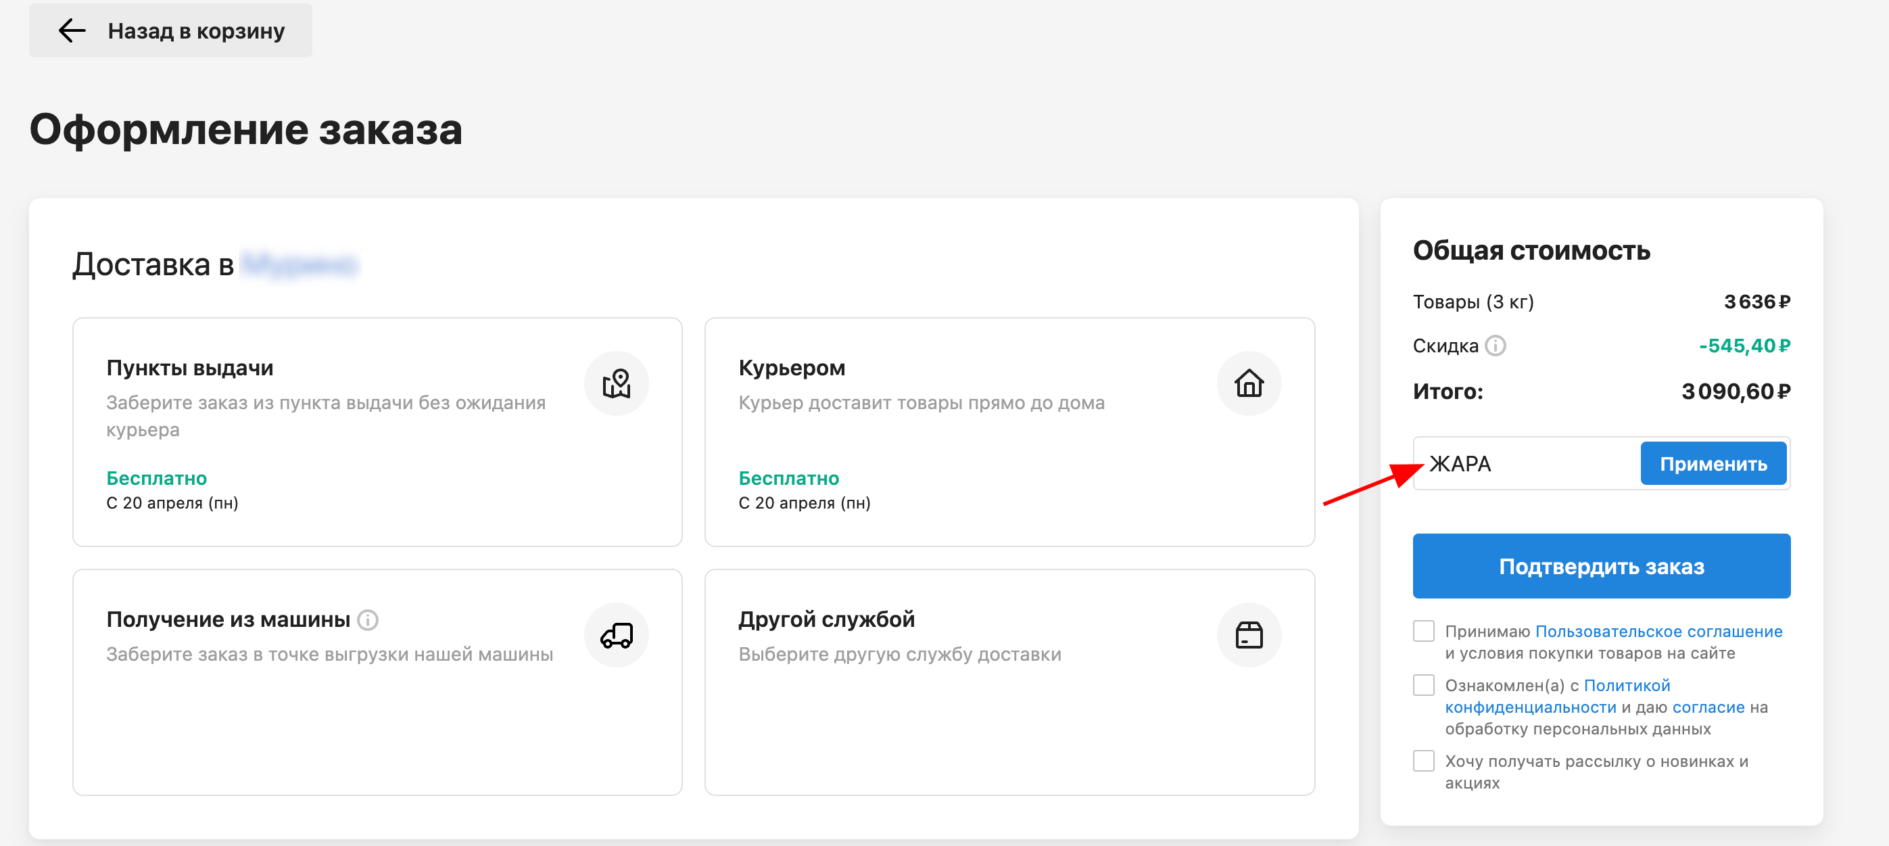
Task: Click the parcel box icon
Action: coord(1248,635)
